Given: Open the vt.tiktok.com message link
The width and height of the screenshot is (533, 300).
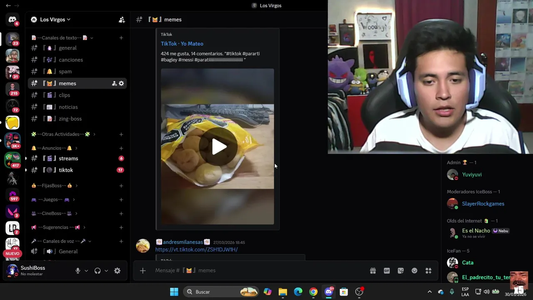Looking at the screenshot, I should (x=197, y=250).
